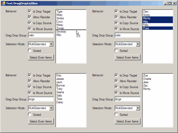This screenshot has height=133, width=178.
Task: Choose Bonnie from the dogs list
Action: [60, 85]
